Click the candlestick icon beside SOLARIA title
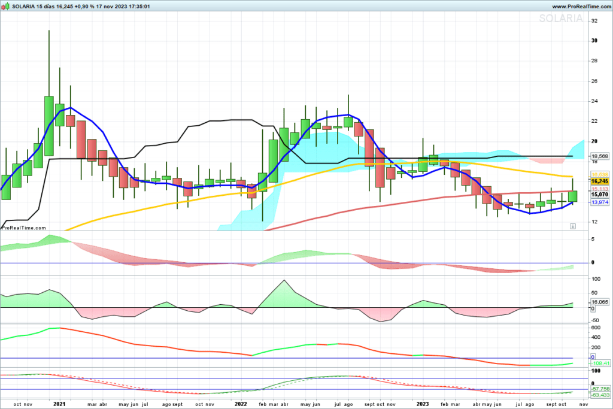613x409 pixels. (5, 6)
